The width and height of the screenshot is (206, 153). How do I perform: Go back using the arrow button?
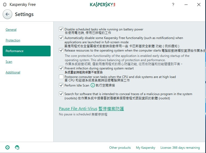pyautogui.click(x=7, y=14)
